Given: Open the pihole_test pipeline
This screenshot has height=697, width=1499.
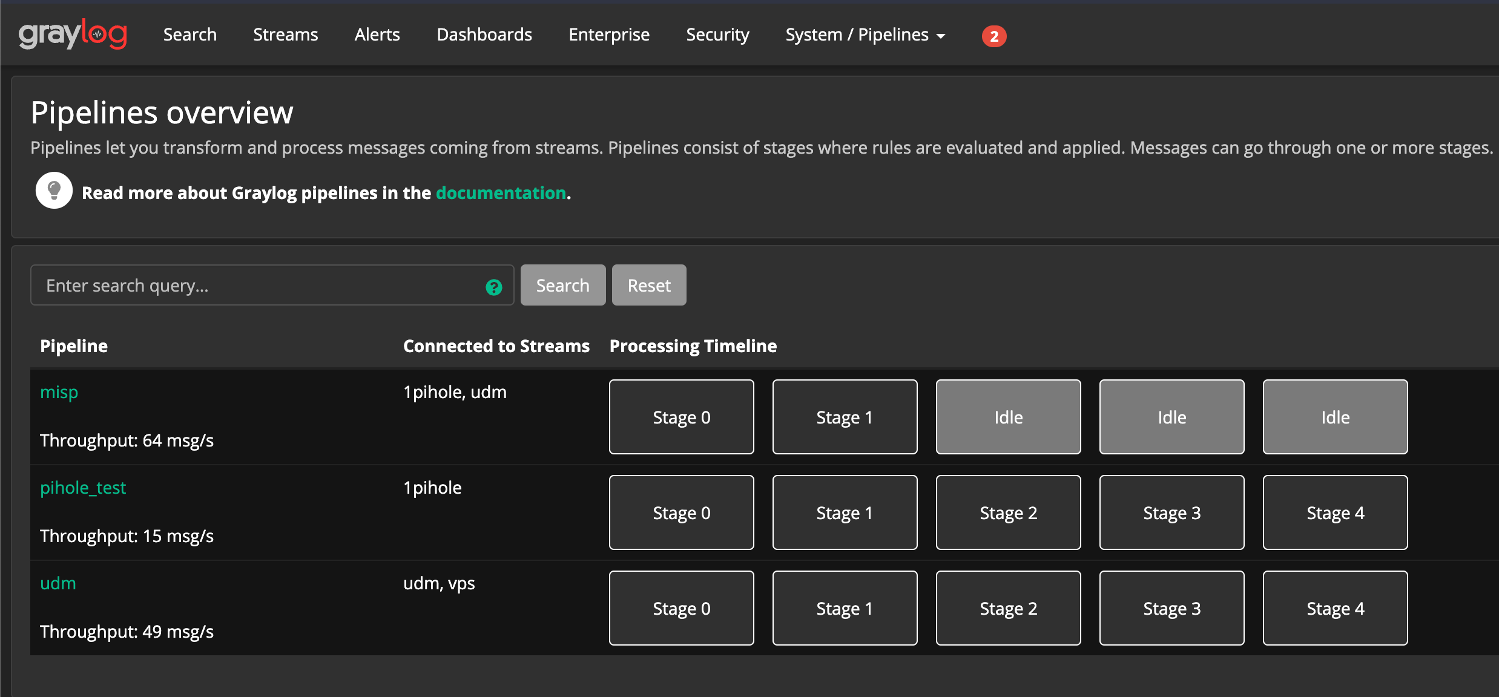Looking at the screenshot, I should [x=83, y=488].
